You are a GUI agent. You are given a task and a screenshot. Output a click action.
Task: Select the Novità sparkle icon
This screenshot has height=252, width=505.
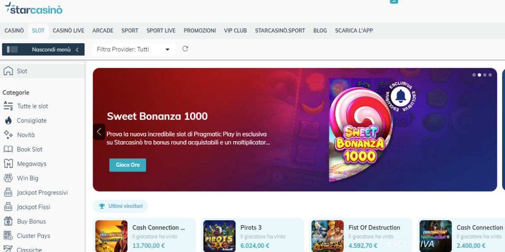[x=8, y=135]
